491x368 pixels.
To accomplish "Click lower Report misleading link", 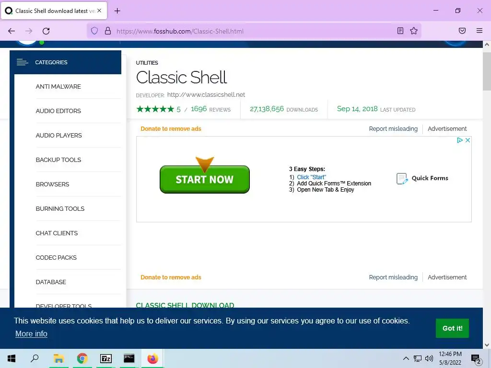I will 393,277.
